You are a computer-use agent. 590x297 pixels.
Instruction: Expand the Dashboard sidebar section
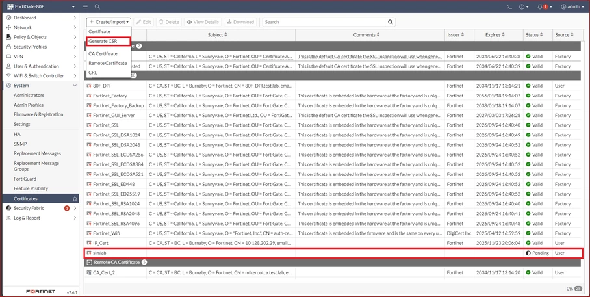click(40, 18)
